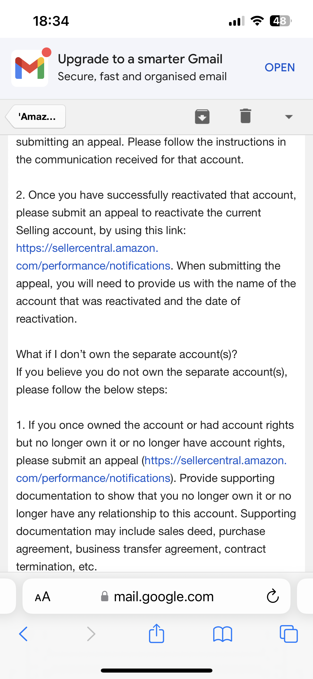Open the Safari share sheet
Viewport: 313px width, 679px height.
(156, 633)
